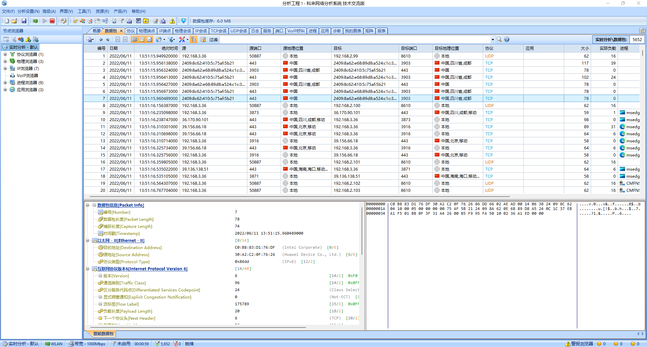Viewport: 647px width, 347px height.
Task: Start capture with the green play button
Action: coord(44,21)
